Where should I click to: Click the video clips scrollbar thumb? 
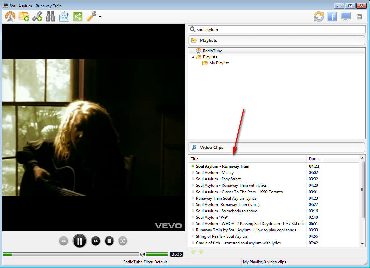coord(362,190)
